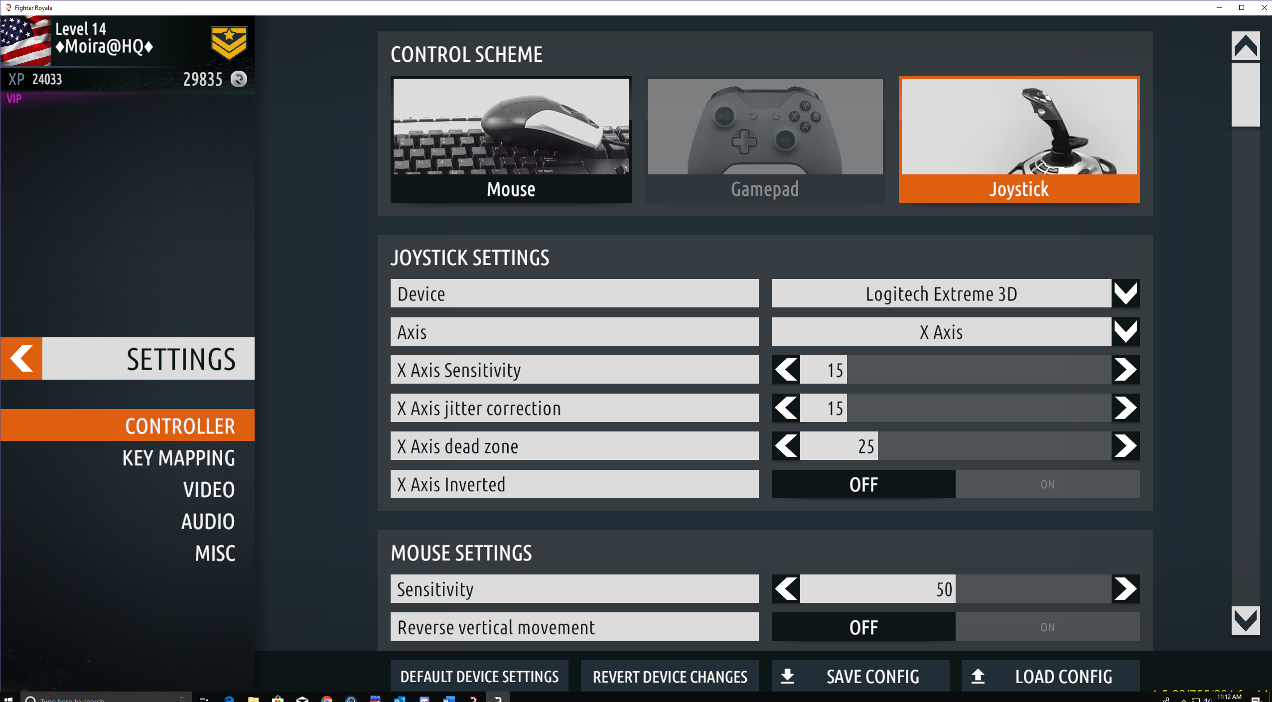Click the mouse Sensitivity slider bar

pos(955,589)
